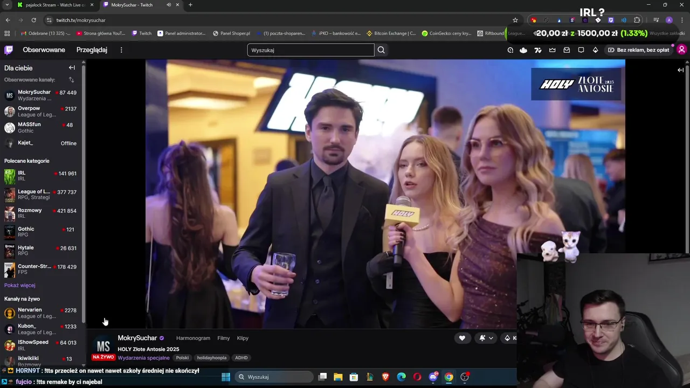Open File Explorer from the taskbar
The image size is (690, 388).
(338, 377)
